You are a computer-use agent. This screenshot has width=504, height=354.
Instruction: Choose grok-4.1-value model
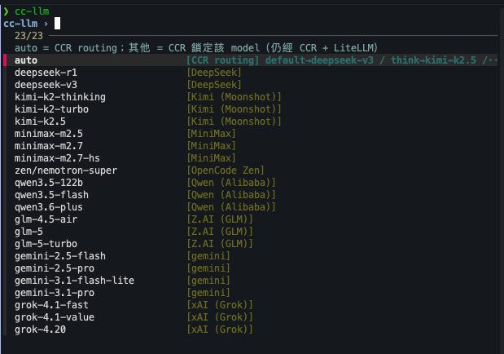click(x=252, y=317)
